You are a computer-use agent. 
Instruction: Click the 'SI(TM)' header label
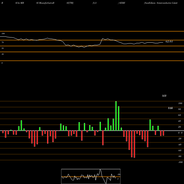[70, 3]
